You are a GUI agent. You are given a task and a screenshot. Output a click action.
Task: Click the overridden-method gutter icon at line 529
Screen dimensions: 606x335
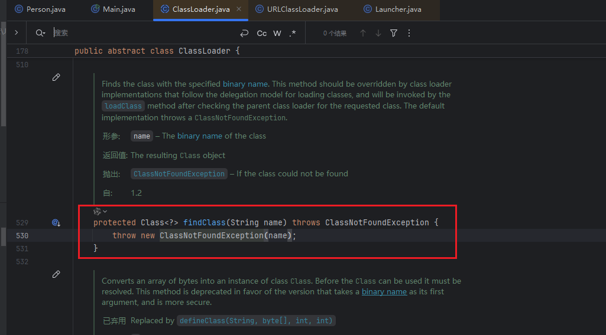pos(56,223)
